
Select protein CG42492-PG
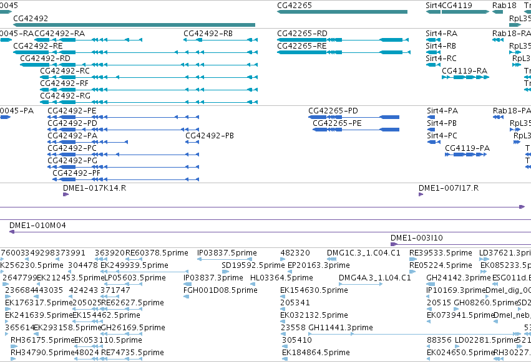(x=124, y=167)
